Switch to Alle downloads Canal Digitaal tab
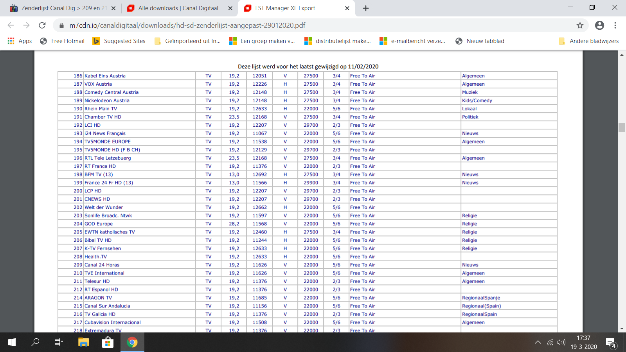The width and height of the screenshot is (626, 352). tap(178, 8)
